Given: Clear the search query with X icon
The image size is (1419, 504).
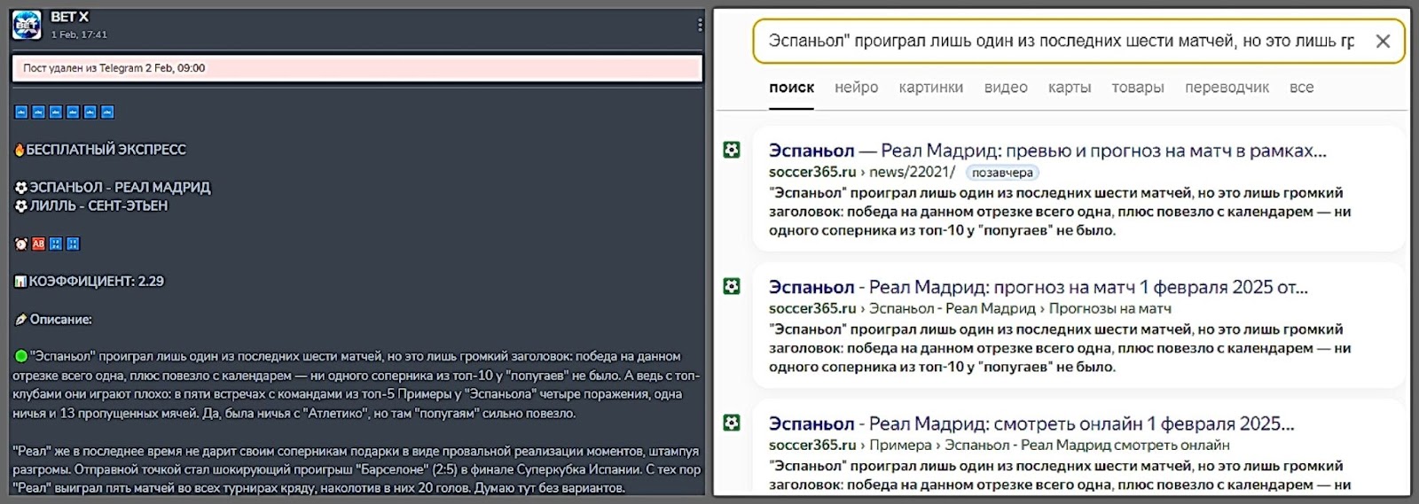Looking at the screenshot, I should coord(1382,42).
